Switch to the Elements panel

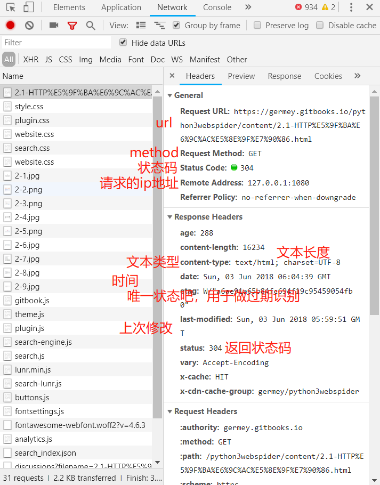(x=69, y=7)
